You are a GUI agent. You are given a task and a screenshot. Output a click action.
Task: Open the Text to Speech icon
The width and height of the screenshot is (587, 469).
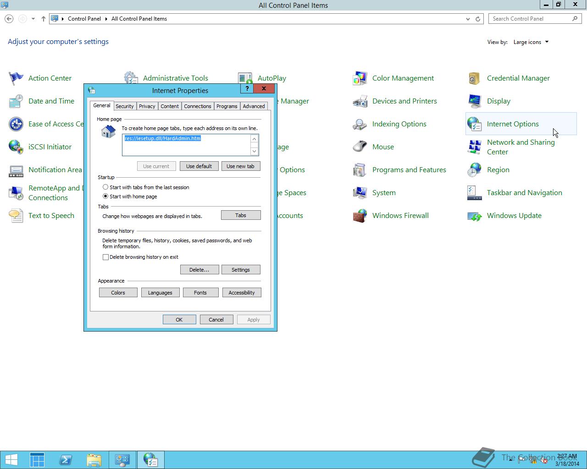point(16,216)
